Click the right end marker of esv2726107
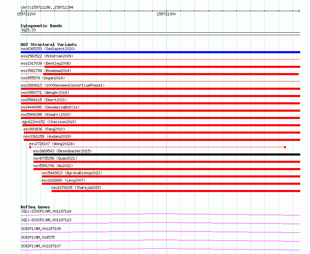The image size is (310, 254). (285, 147)
